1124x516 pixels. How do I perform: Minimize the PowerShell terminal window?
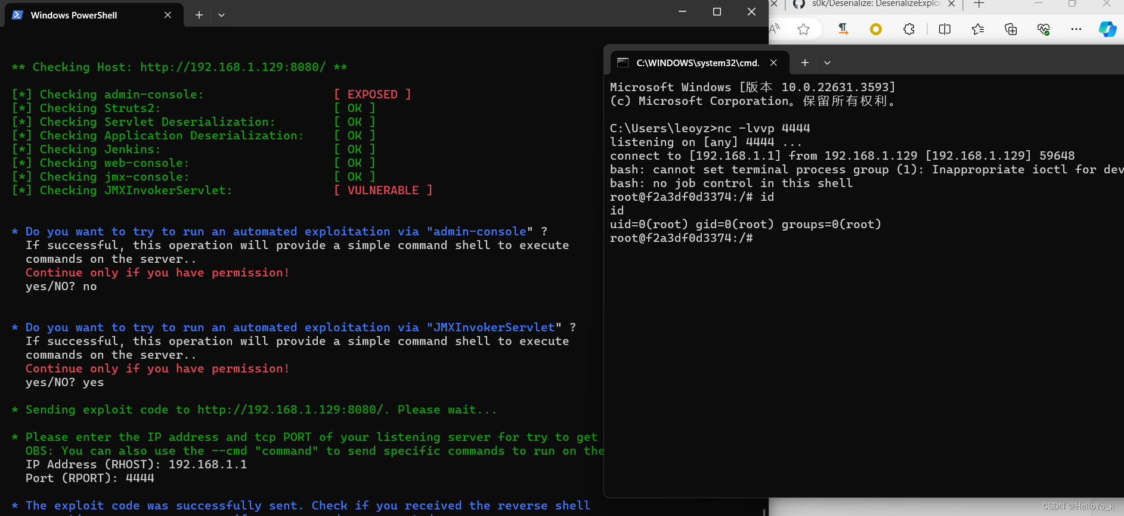coord(683,12)
